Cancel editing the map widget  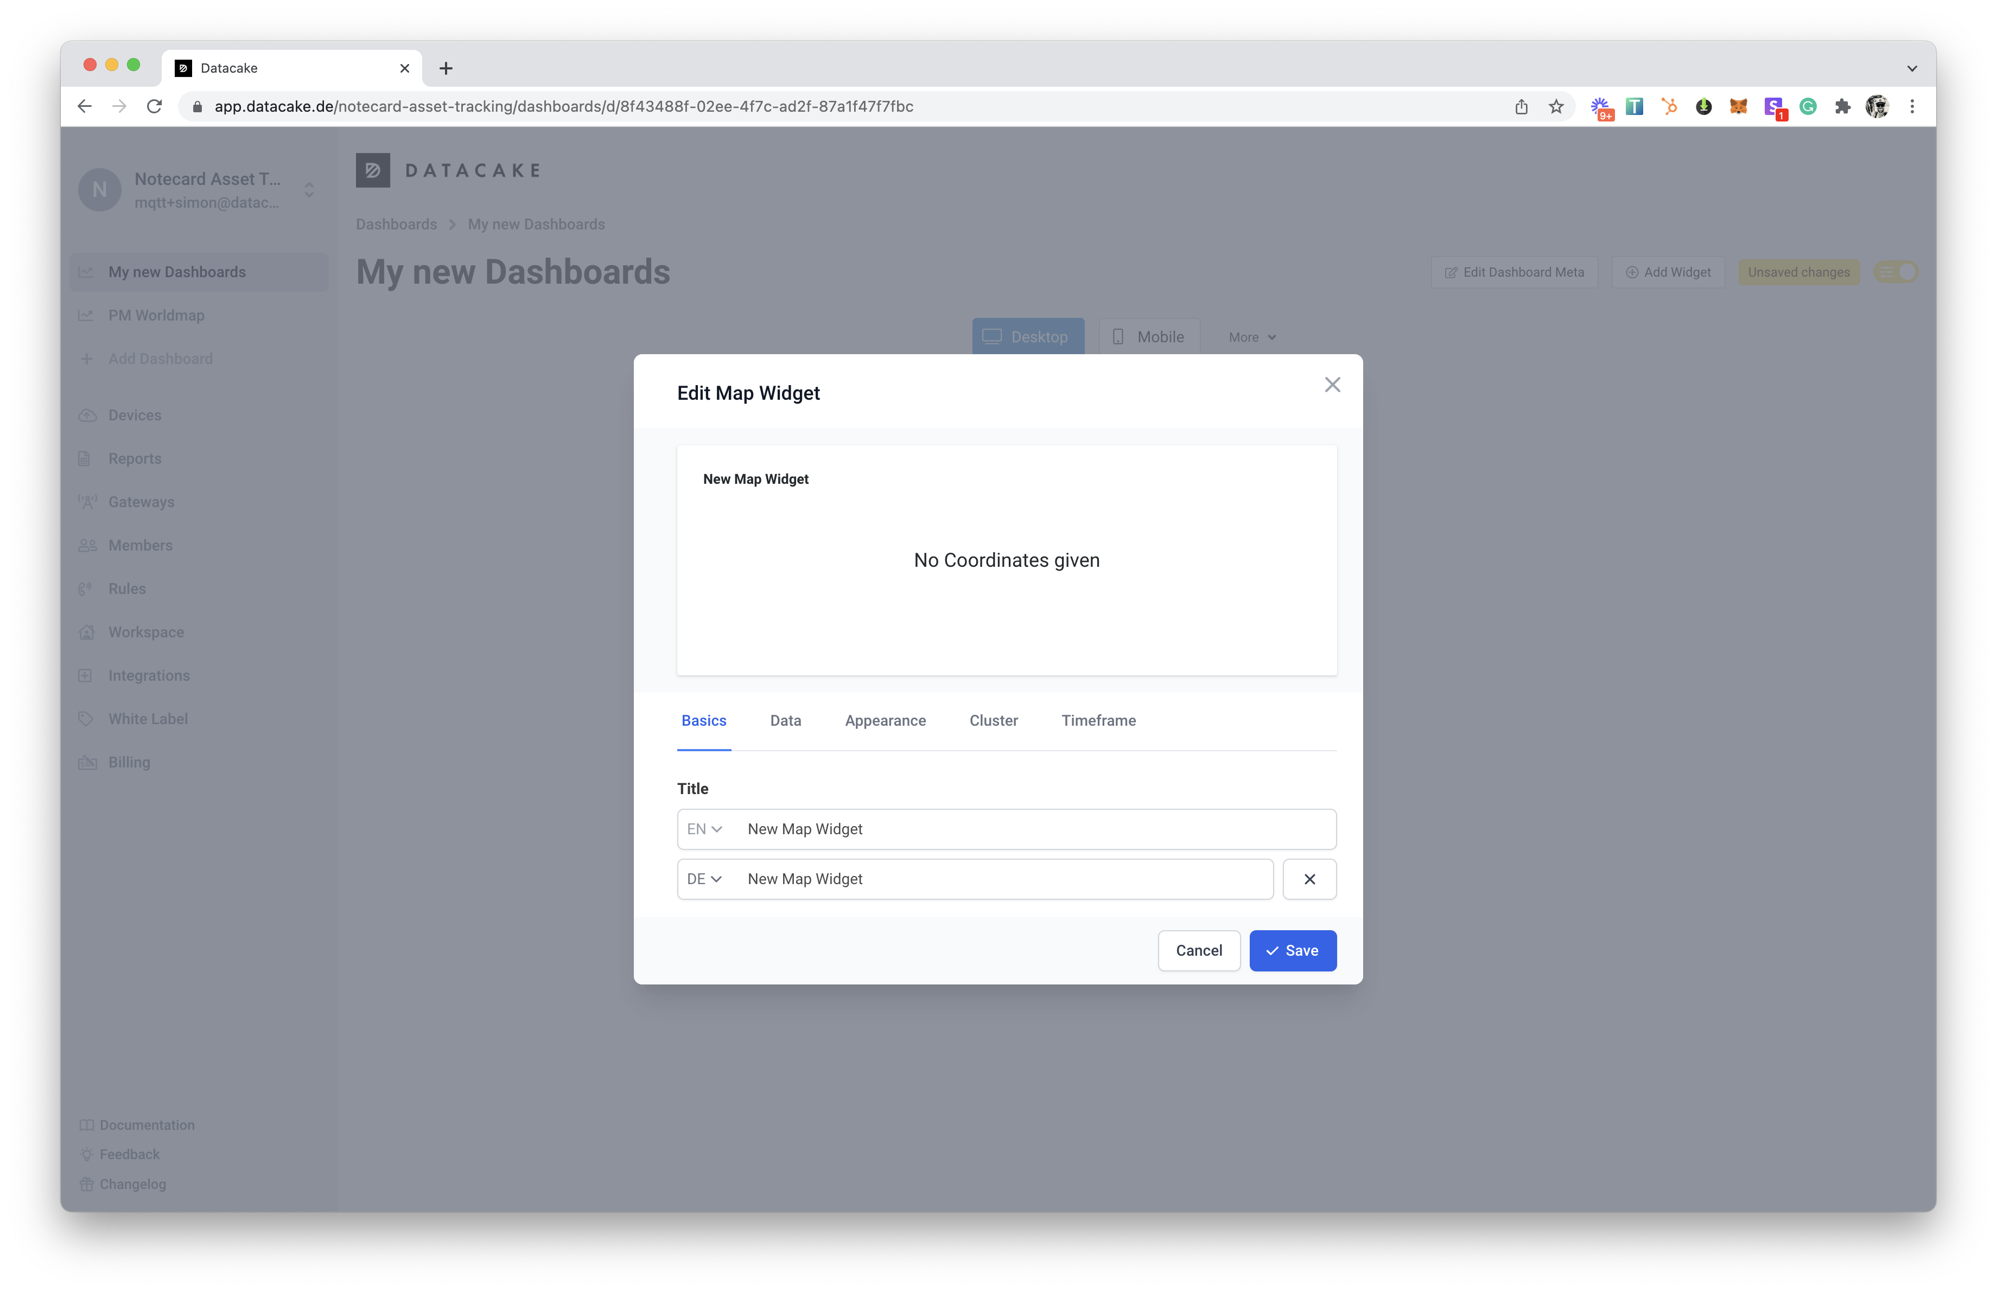[x=1198, y=951]
